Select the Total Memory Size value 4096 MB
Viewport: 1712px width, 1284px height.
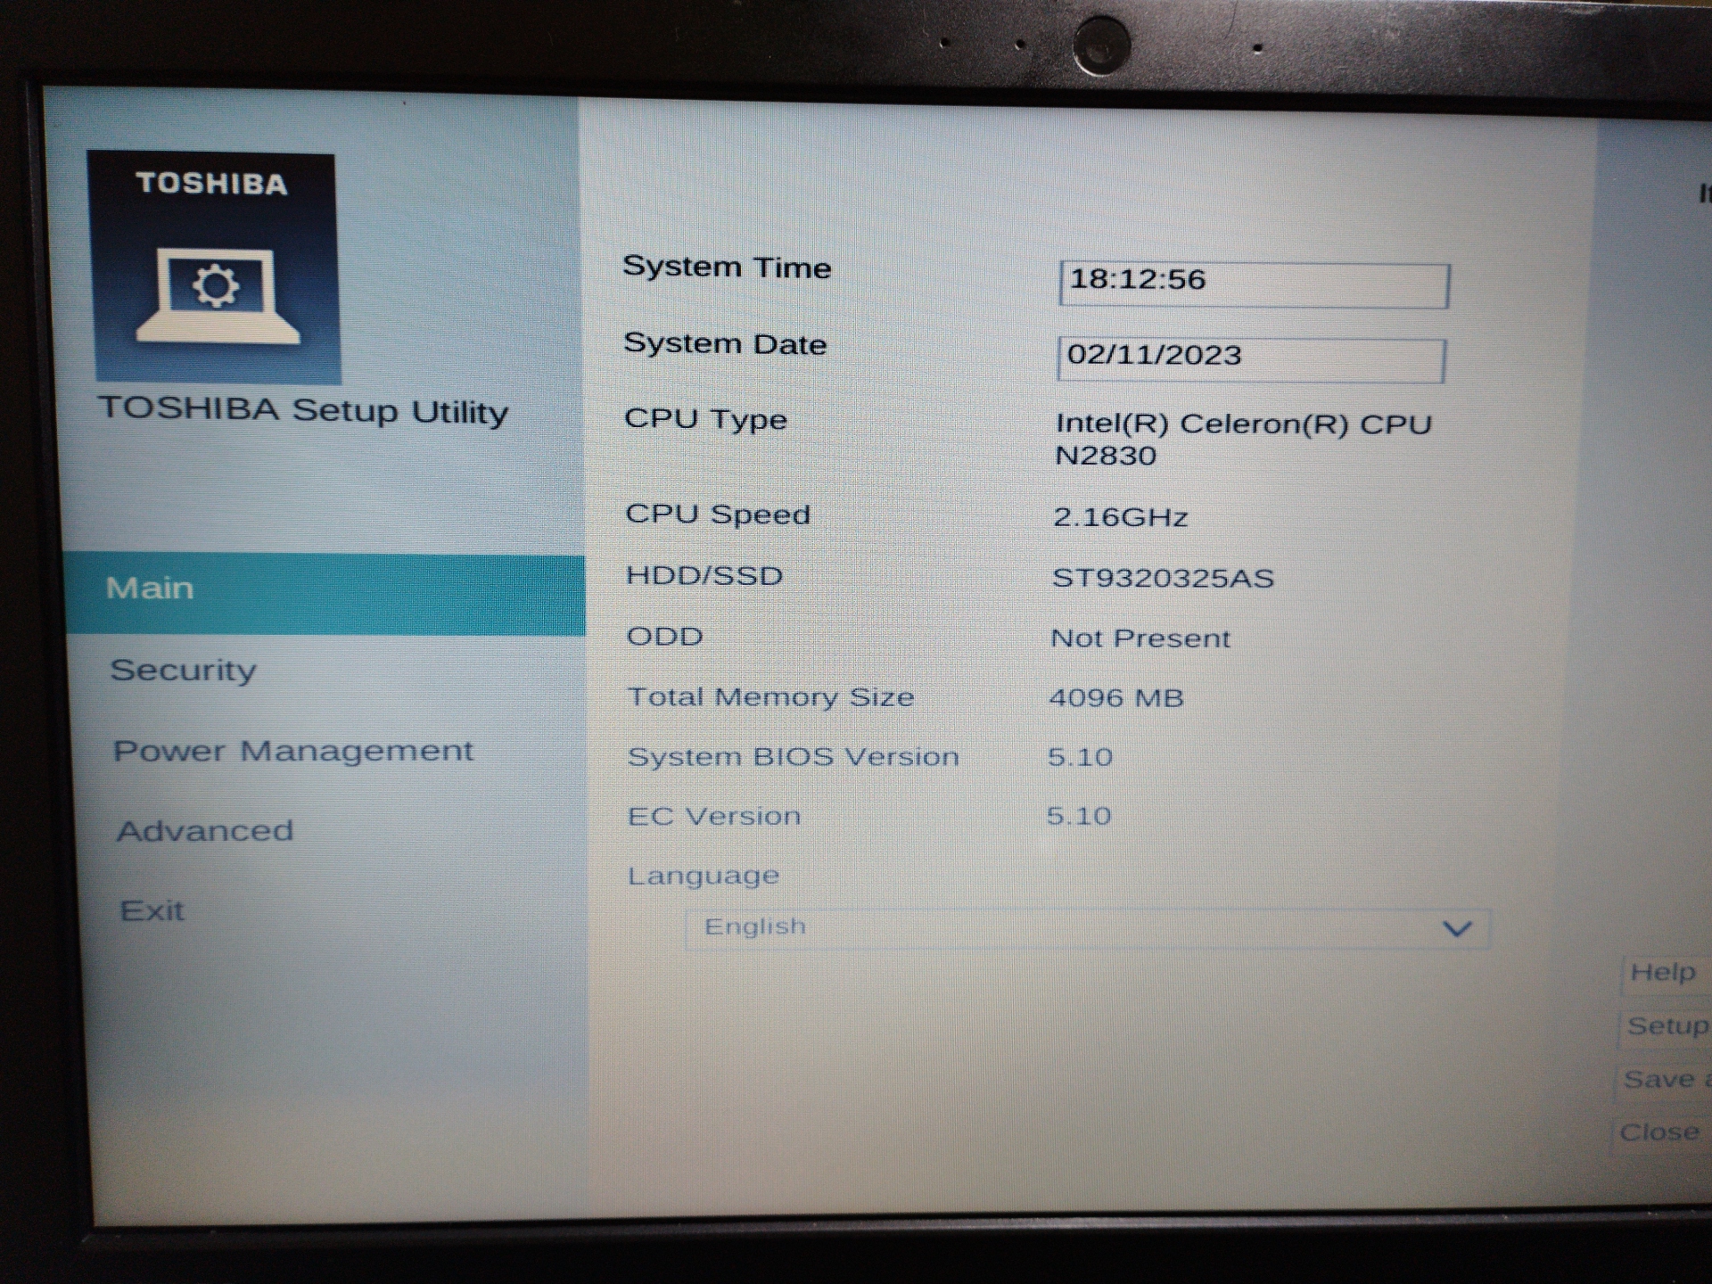[x=1116, y=697]
